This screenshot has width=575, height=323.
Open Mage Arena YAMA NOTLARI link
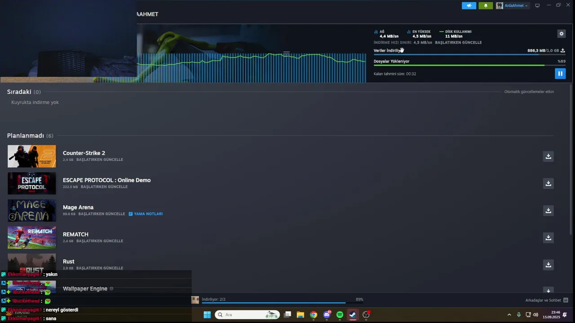(x=146, y=214)
